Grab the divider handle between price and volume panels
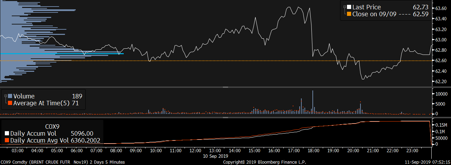 (225, 87)
